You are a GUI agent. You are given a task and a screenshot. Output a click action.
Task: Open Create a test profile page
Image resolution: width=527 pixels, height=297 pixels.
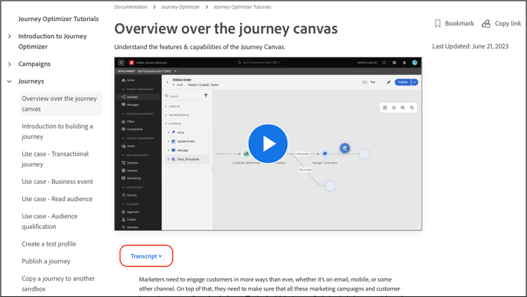pyautogui.click(x=49, y=244)
